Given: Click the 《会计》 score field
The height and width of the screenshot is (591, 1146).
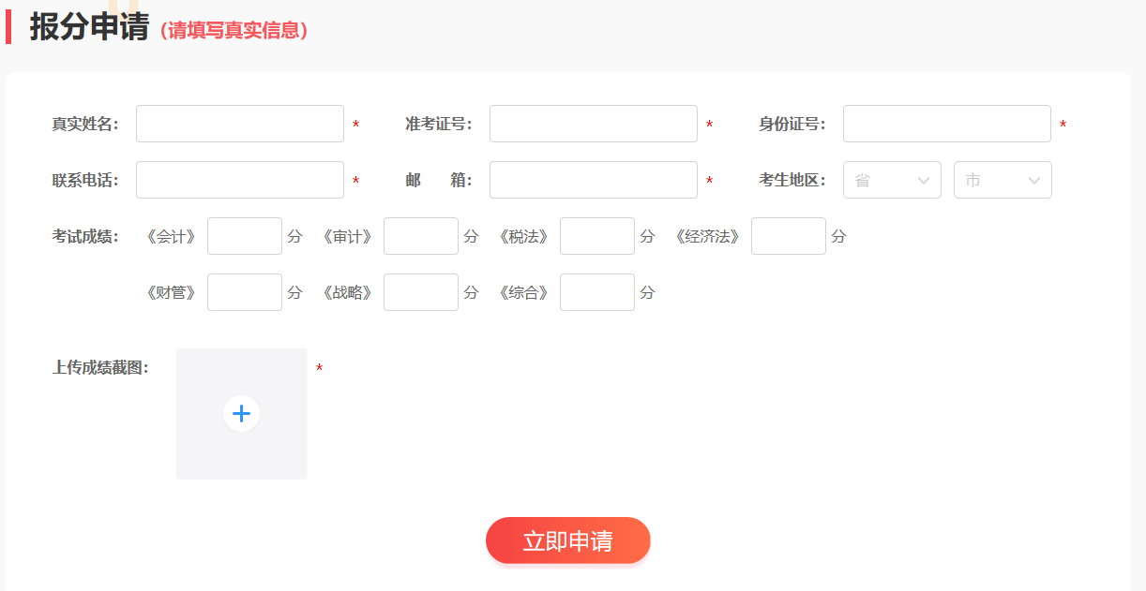Looking at the screenshot, I should pyautogui.click(x=245, y=236).
